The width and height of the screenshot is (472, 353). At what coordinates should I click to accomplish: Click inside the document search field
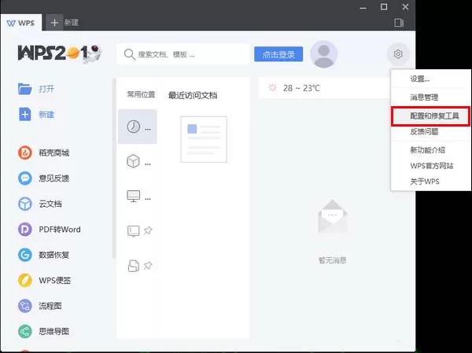(183, 54)
